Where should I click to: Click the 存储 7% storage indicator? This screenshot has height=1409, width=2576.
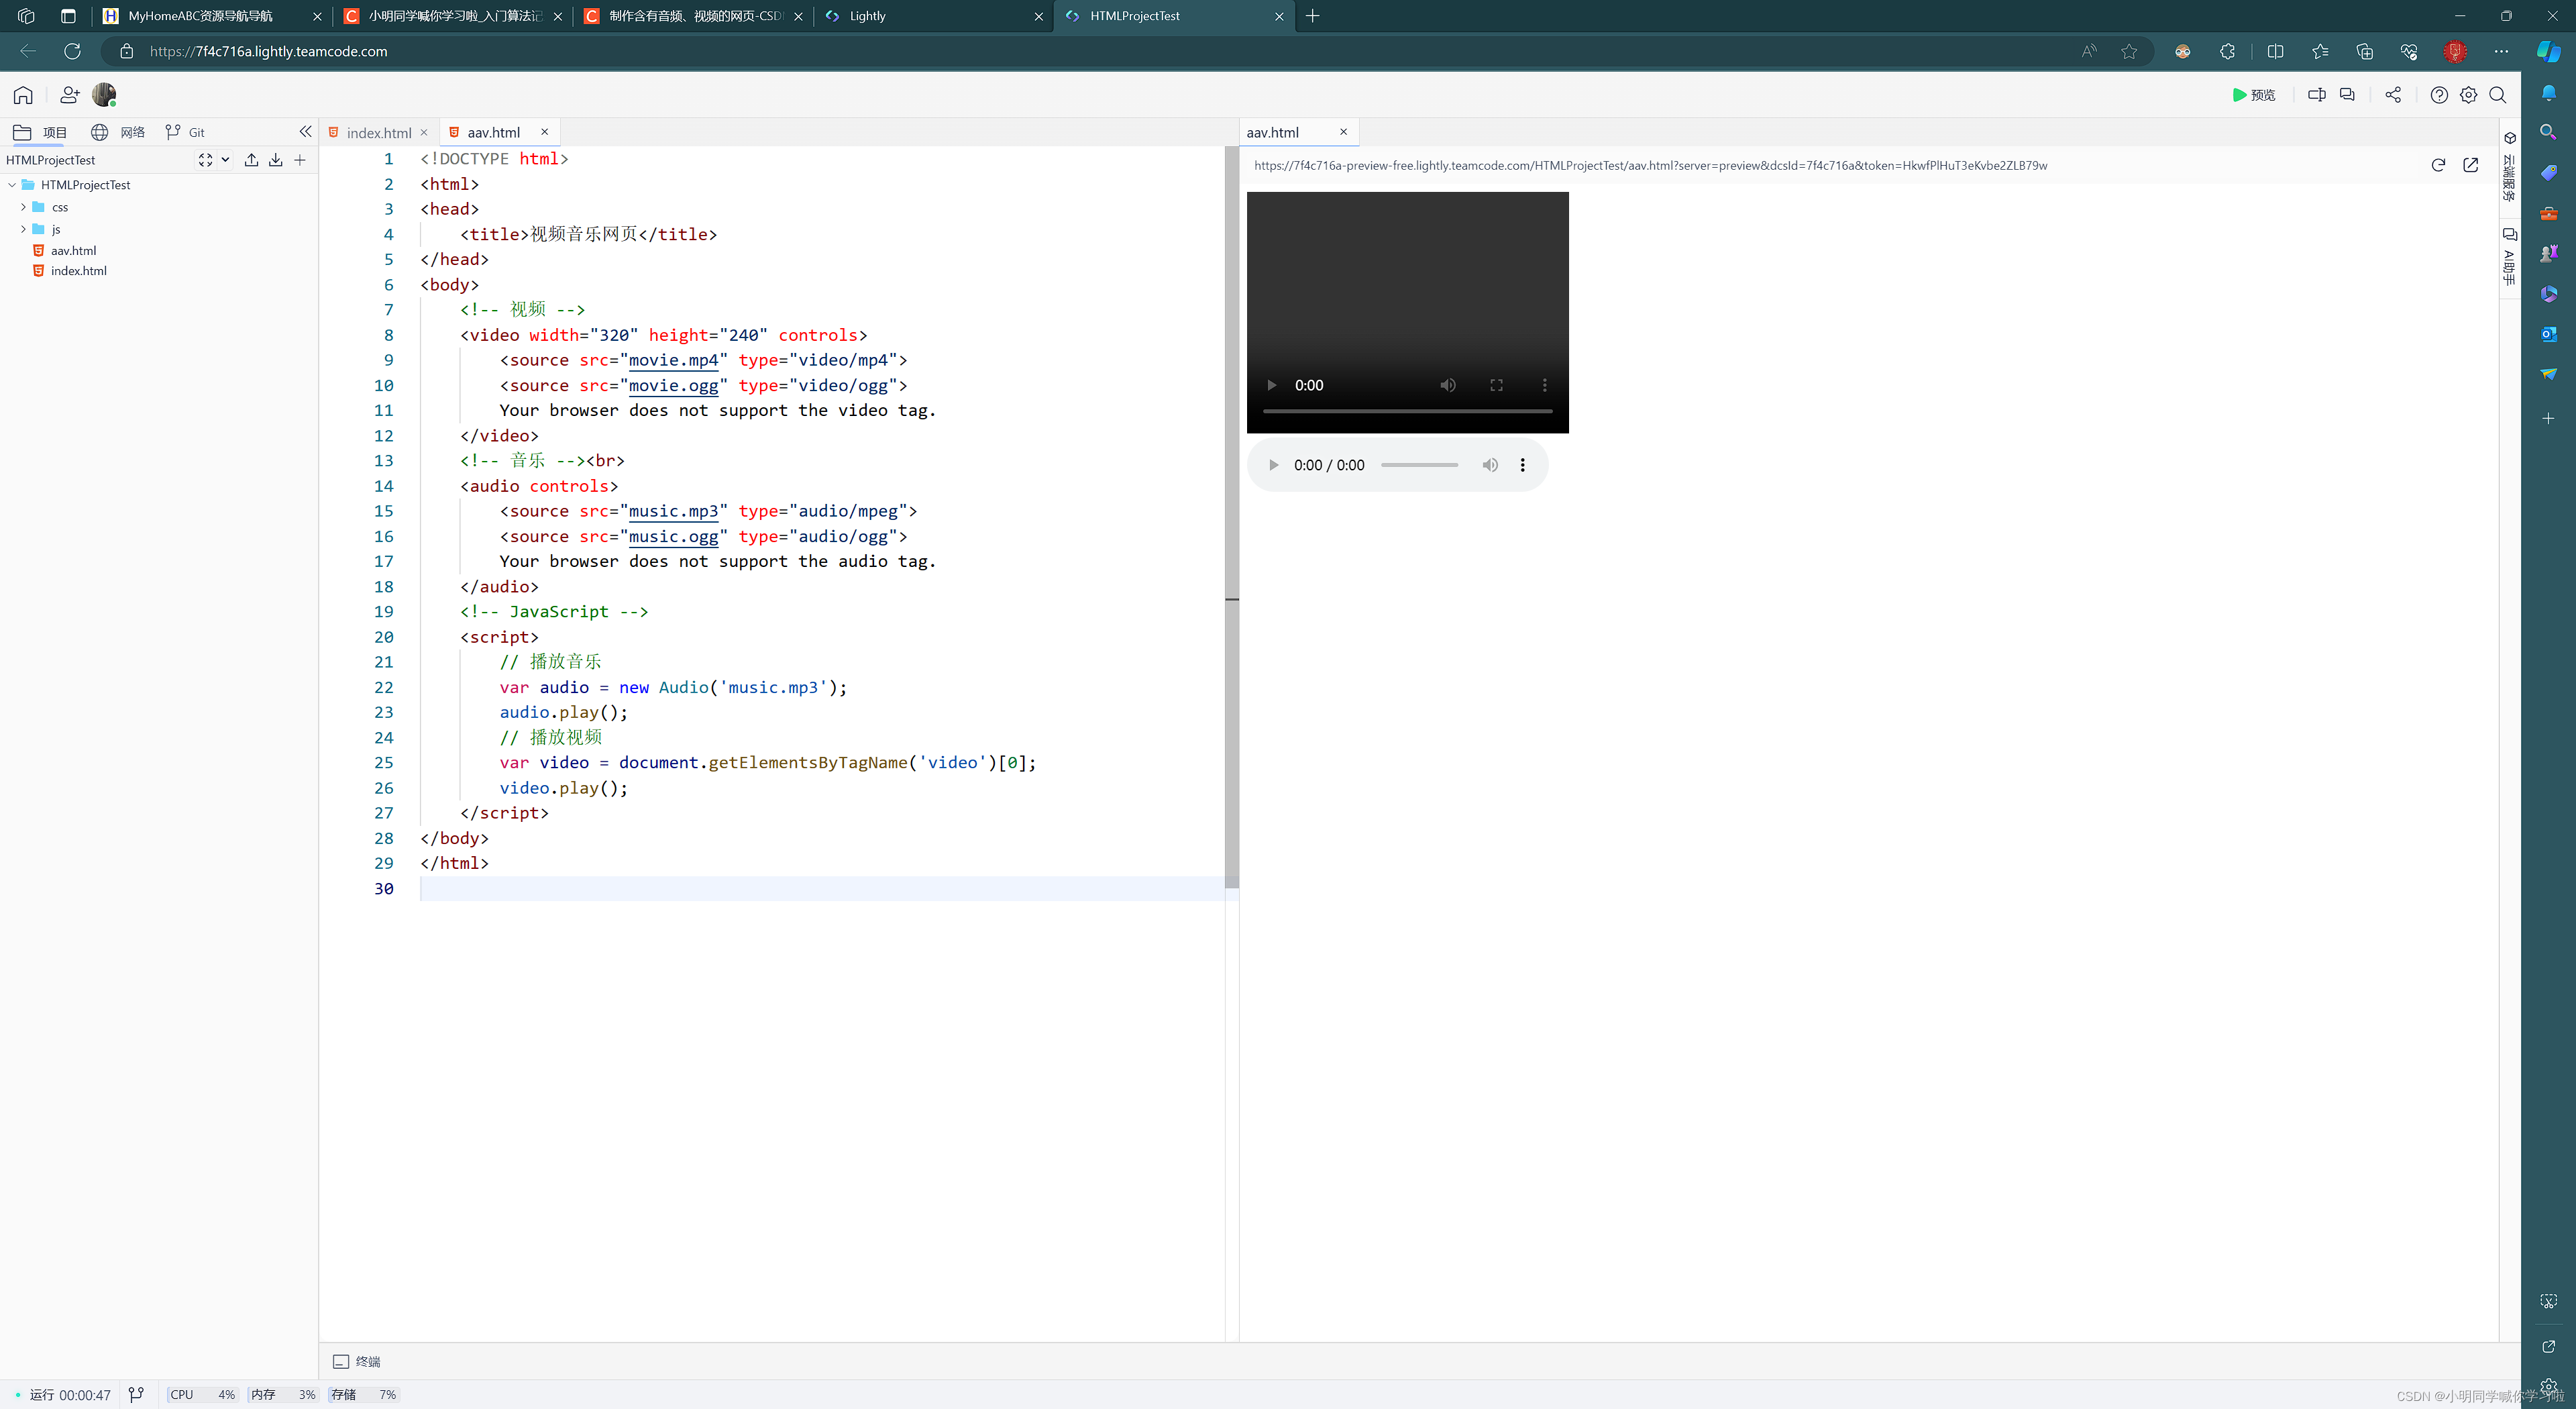[363, 1395]
